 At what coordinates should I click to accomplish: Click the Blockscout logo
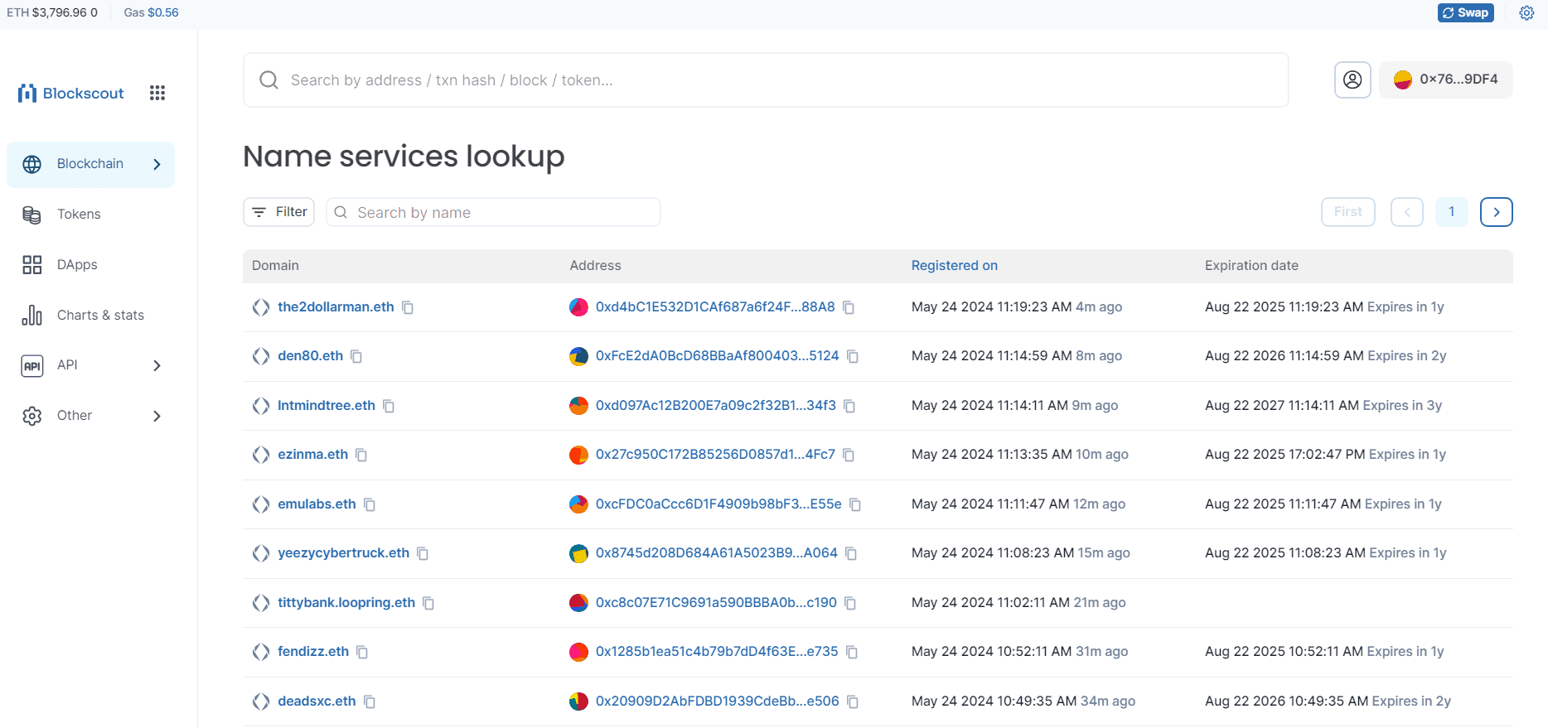click(70, 93)
